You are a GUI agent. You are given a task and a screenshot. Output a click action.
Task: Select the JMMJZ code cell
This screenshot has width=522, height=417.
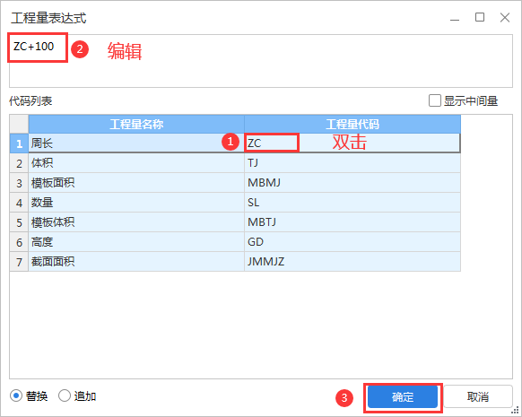352,262
